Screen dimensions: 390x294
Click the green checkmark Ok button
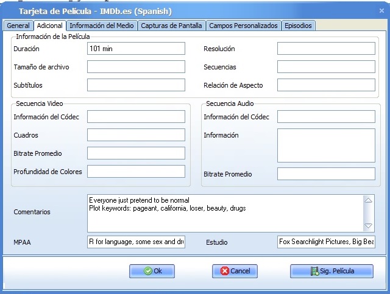pyautogui.click(x=152, y=271)
